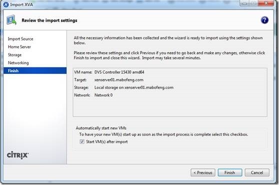The image size is (279, 185).
Task: Go to Import Source step
Action: pyautogui.click(x=20, y=39)
